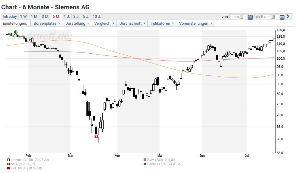The height and width of the screenshot is (173, 296).
Task: Select the 6 M. time range tab
Action: click(x=56, y=17)
